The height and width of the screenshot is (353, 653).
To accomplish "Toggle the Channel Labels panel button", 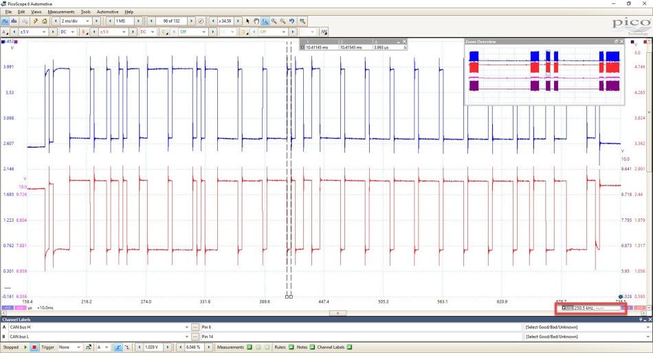I will pos(349,348).
